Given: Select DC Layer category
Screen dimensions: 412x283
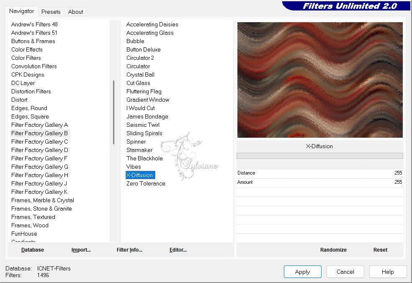Looking at the screenshot, I should point(23,83).
